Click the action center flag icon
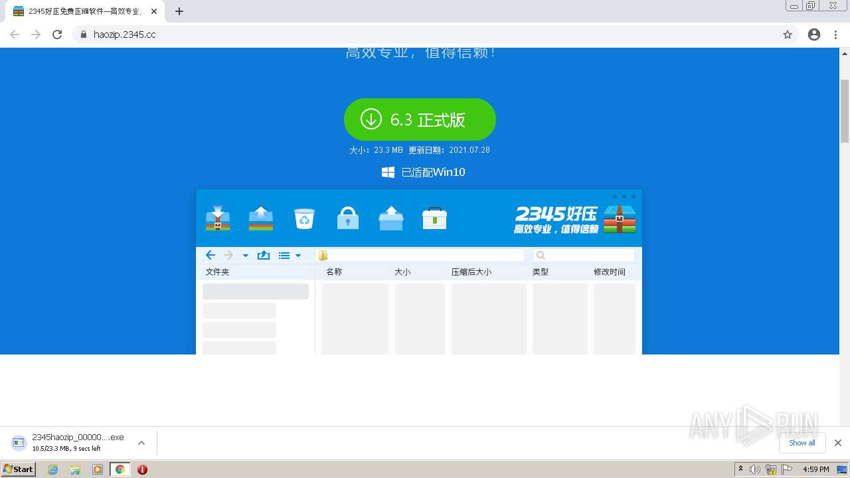The height and width of the screenshot is (478, 850). (787, 469)
